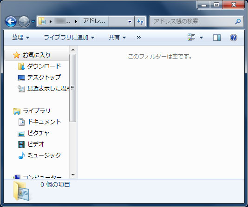The height and width of the screenshot is (207, 248).
Task: Select お気に入り in the navigation pane
Action: point(37,55)
